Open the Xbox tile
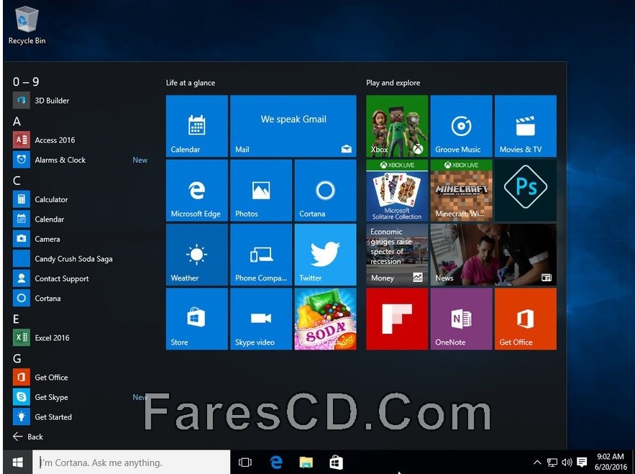The width and height of the screenshot is (635, 474). coord(397,126)
